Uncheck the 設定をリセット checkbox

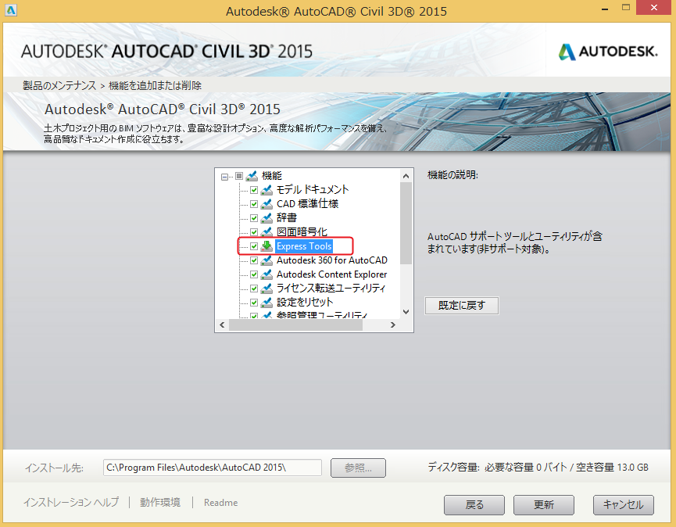click(254, 303)
